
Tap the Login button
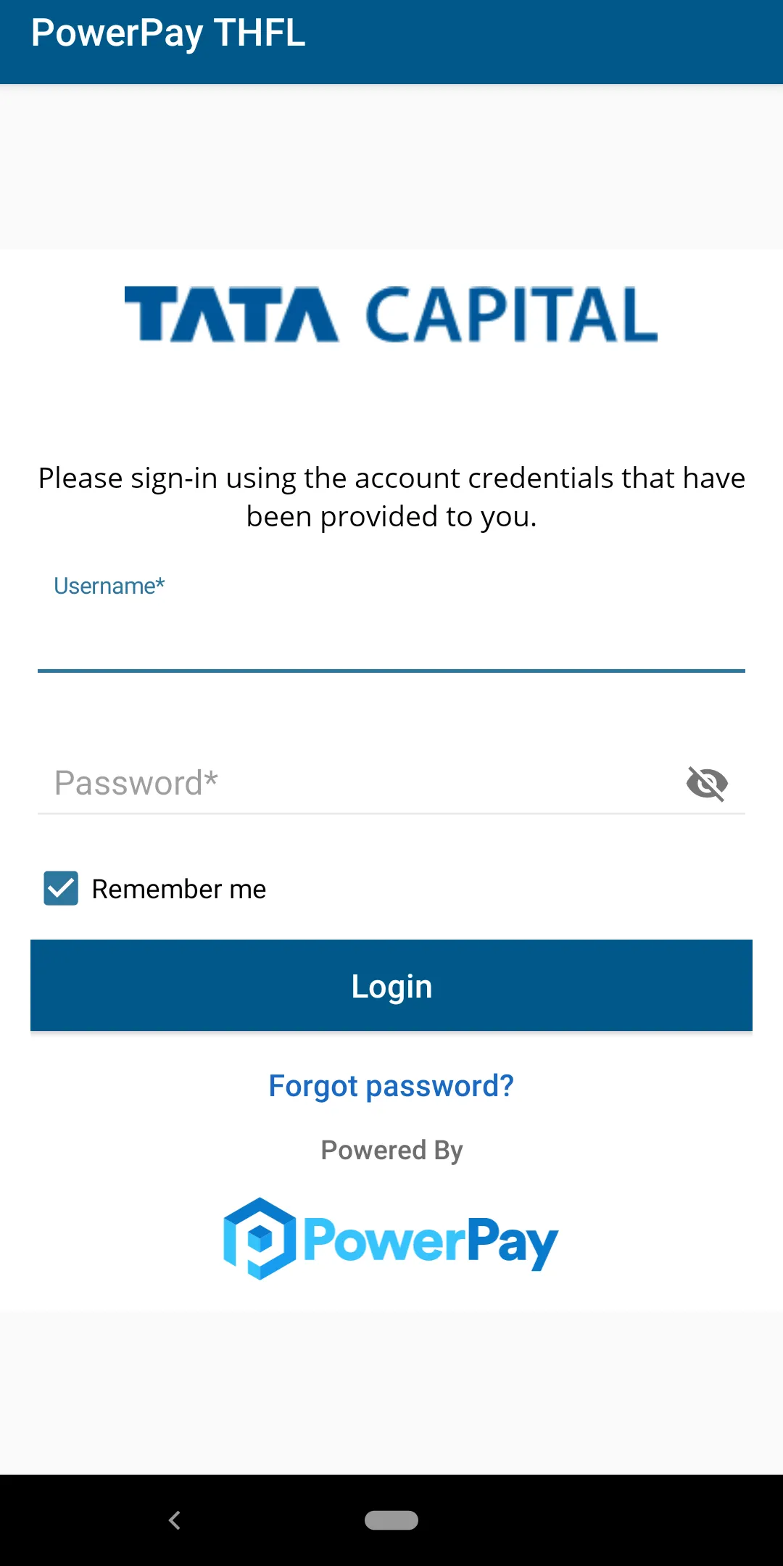coord(391,986)
